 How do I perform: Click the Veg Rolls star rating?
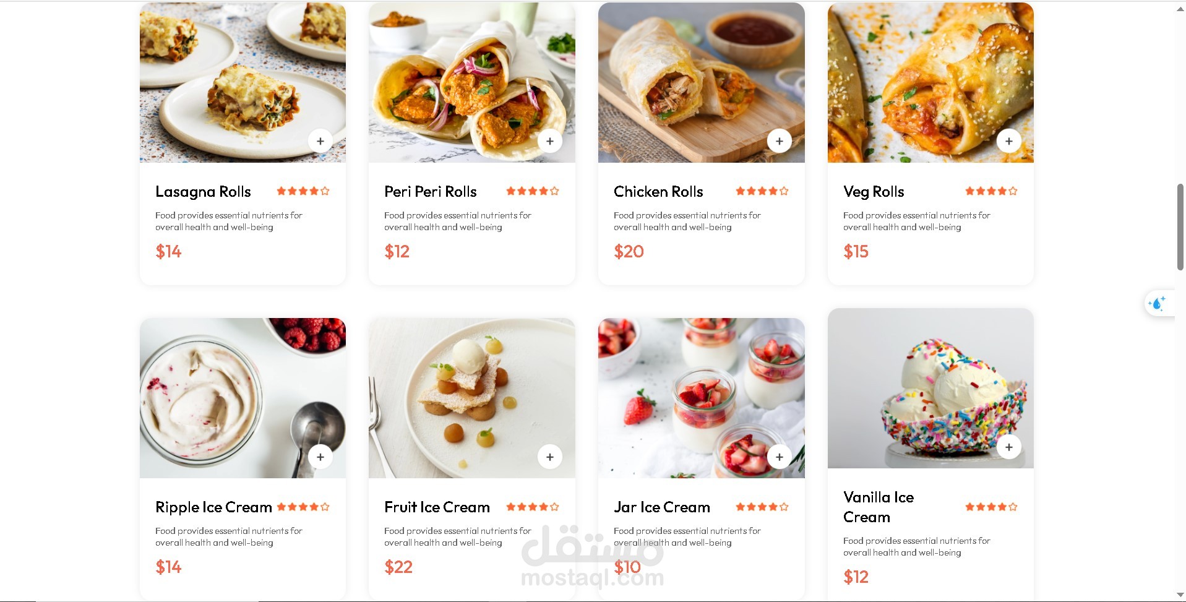click(x=991, y=191)
